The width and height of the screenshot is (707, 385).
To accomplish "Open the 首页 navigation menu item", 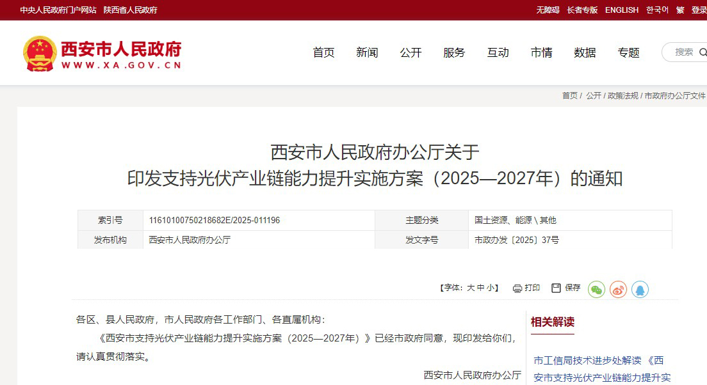I will [x=323, y=52].
